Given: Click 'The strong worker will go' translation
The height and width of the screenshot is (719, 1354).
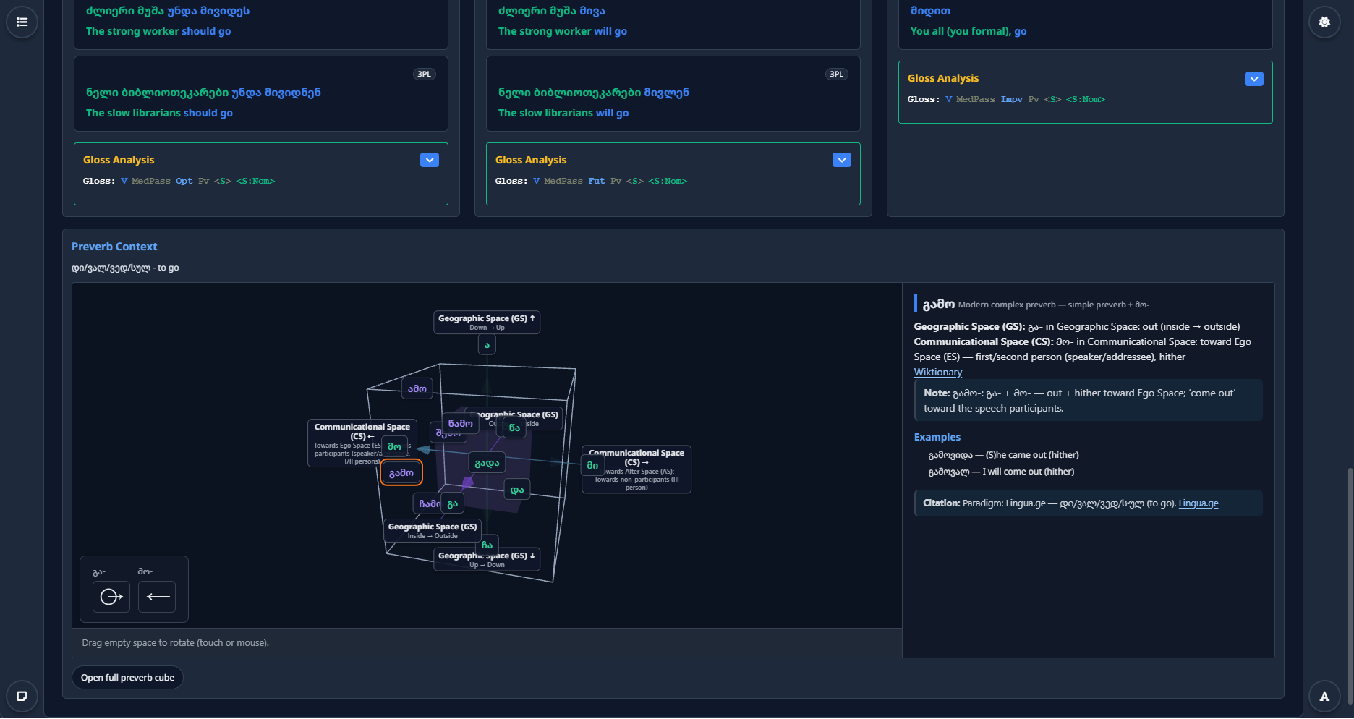Looking at the screenshot, I should [x=563, y=31].
